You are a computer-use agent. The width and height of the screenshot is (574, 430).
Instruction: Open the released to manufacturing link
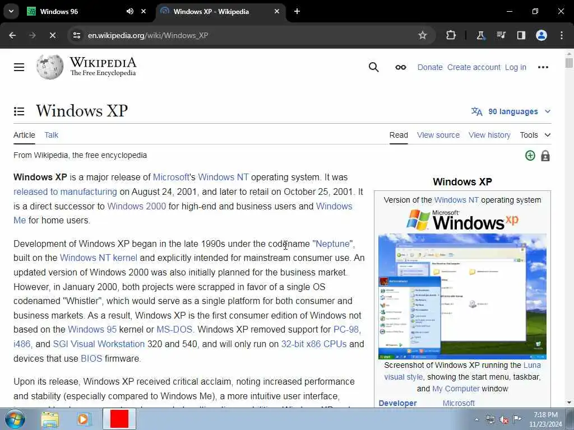click(x=65, y=191)
